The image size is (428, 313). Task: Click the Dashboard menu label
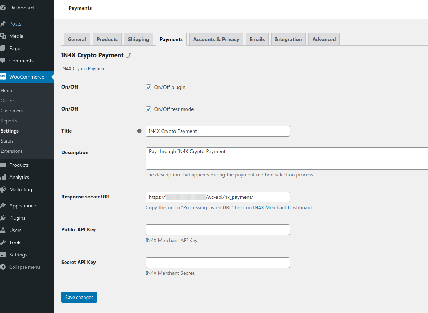click(x=21, y=8)
